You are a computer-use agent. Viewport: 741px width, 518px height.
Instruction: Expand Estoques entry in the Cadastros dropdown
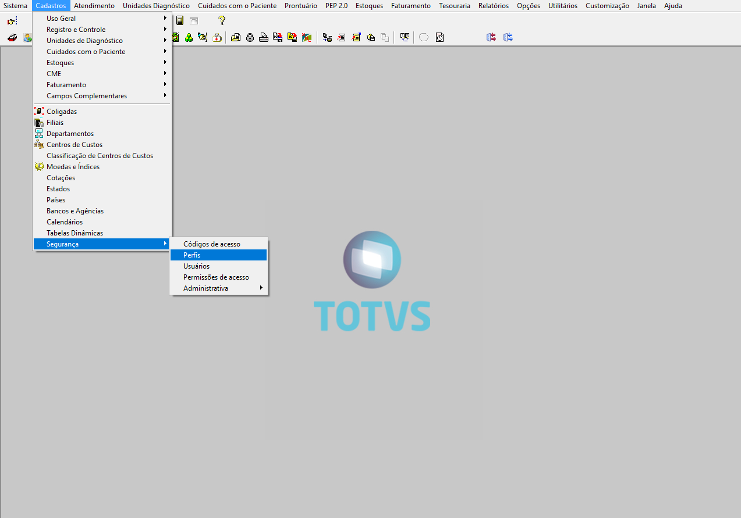point(102,63)
